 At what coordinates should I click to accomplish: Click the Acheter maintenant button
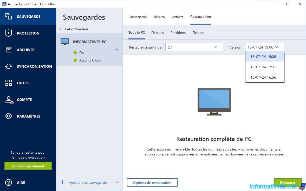click(x=28, y=166)
